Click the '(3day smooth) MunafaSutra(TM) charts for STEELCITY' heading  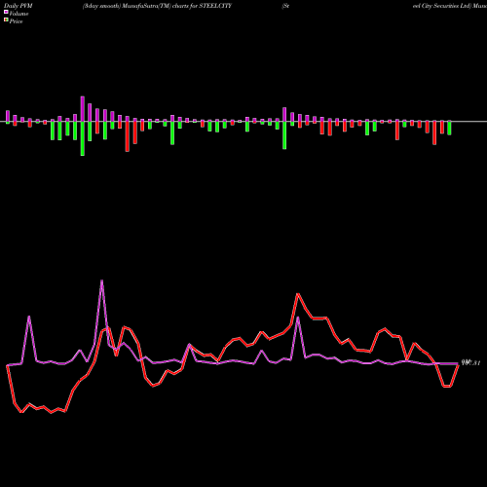pyautogui.click(x=157, y=6)
